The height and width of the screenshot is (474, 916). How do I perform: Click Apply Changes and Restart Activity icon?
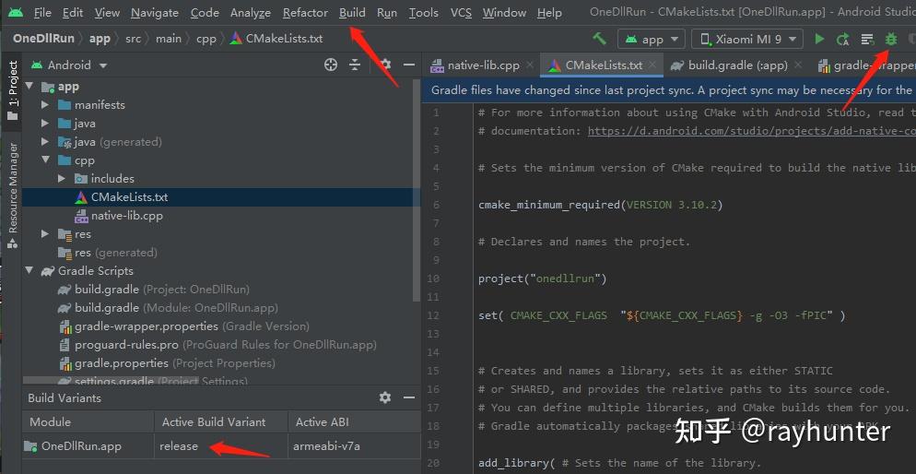(x=843, y=39)
